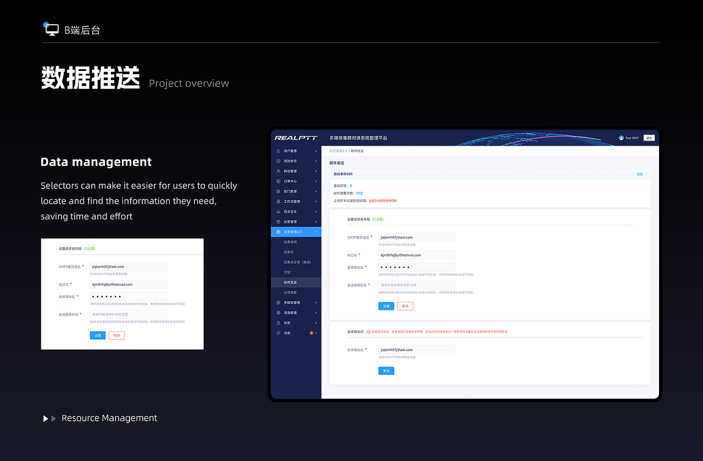
Task: Click the 群组管理 group icon
Action: [x=278, y=171]
